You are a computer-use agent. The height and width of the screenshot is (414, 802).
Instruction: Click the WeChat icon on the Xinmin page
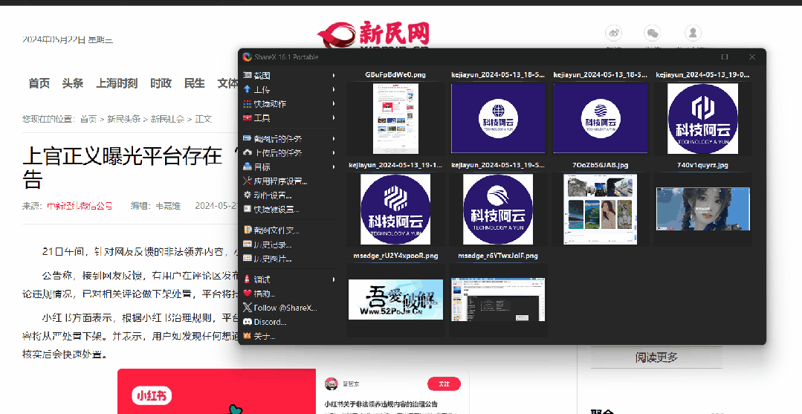(x=652, y=33)
